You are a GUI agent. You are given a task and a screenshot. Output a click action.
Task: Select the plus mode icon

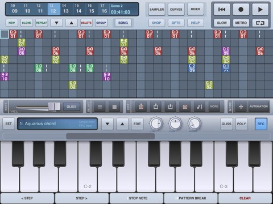tap(241, 107)
